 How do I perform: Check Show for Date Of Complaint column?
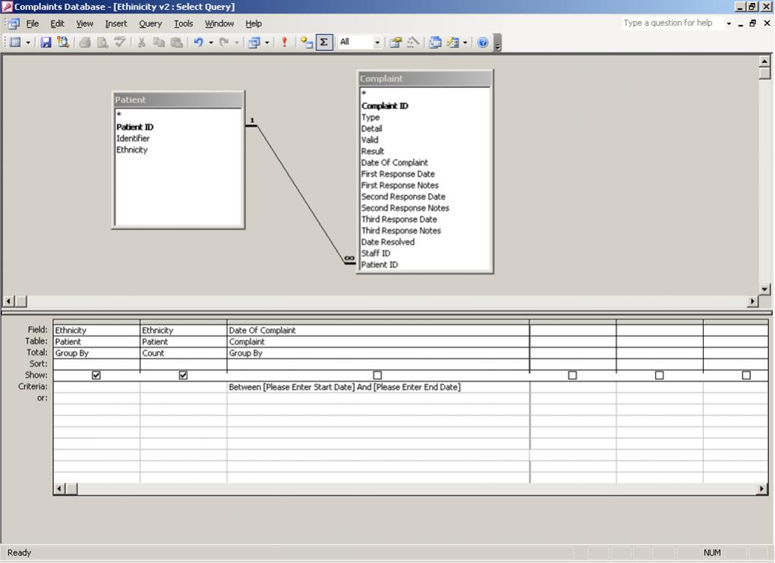pyautogui.click(x=377, y=376)
